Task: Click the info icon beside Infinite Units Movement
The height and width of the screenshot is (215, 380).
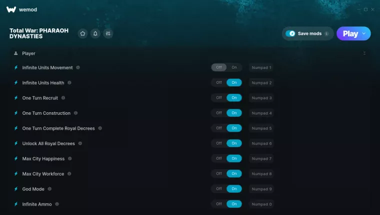Action: click(x=78, y=67)
